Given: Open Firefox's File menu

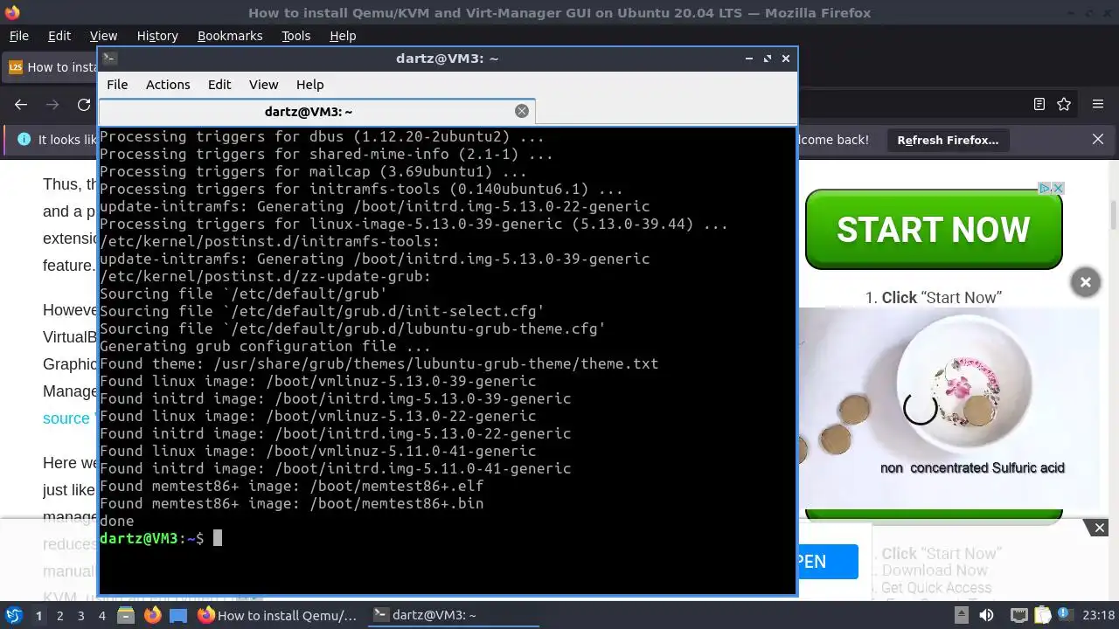Looking at the screenshot, I should [18, 36].
